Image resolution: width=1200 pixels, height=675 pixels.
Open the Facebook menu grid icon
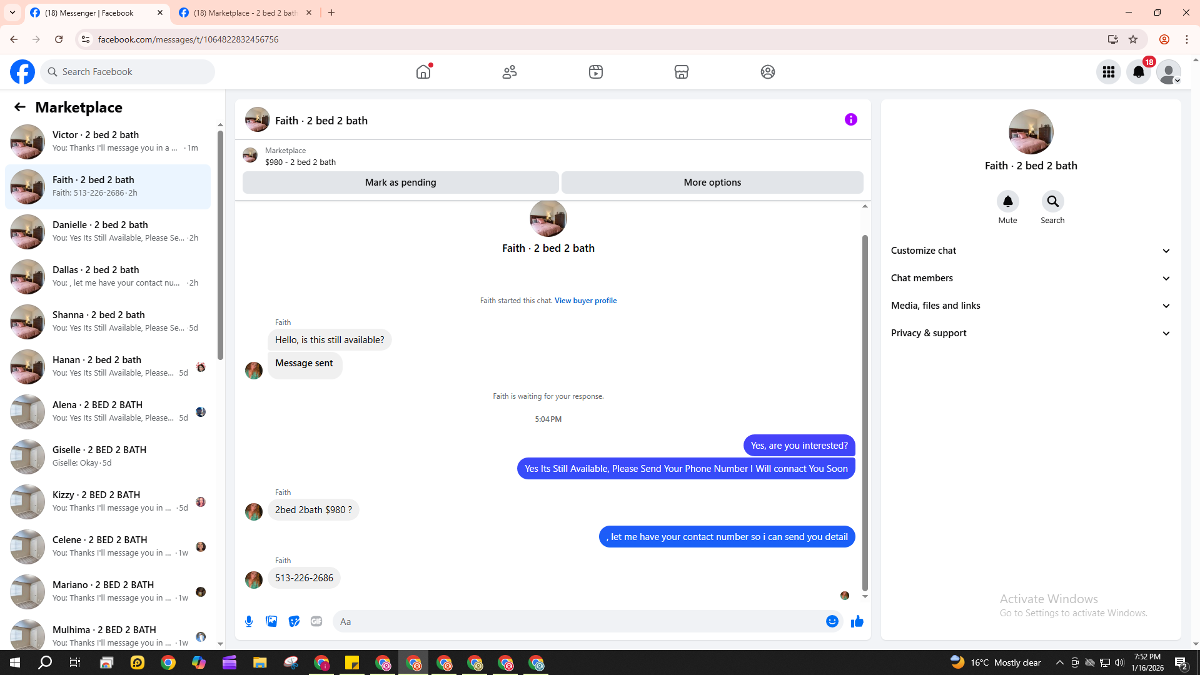pos(1109,72)
